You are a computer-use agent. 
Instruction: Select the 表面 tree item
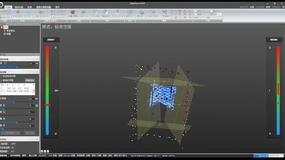[9, 34]
